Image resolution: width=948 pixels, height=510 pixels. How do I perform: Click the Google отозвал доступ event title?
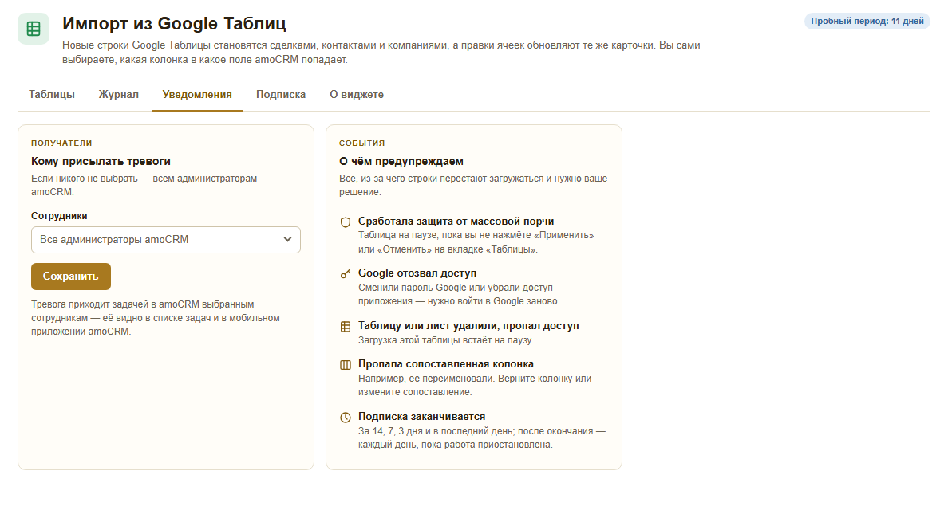pos(417,273)
